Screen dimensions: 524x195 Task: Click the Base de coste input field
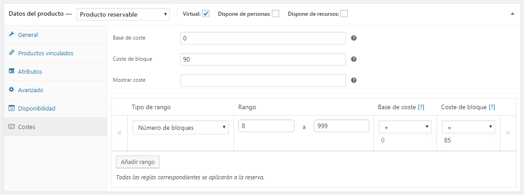pyautogui.click(x=263, y=38)
